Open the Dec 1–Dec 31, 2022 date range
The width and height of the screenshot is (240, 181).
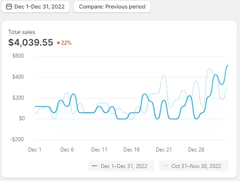click(35, 7)
